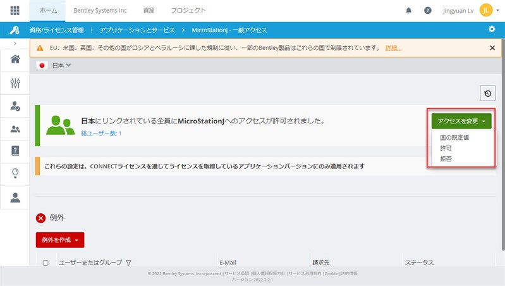
Task: Click the license management wrench-key icon
Action: (15, 30)
